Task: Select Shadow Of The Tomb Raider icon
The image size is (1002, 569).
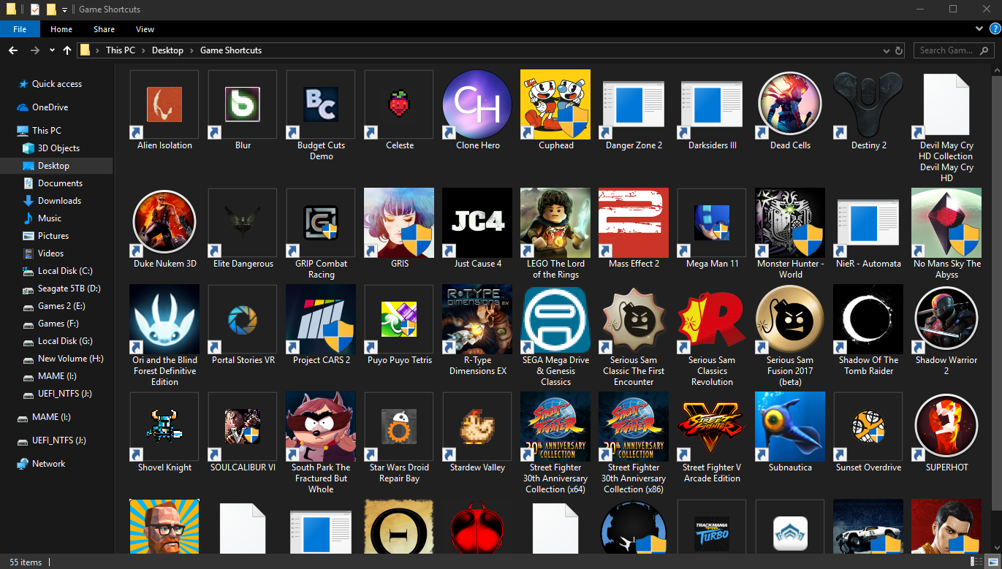Action: point(868,319)
